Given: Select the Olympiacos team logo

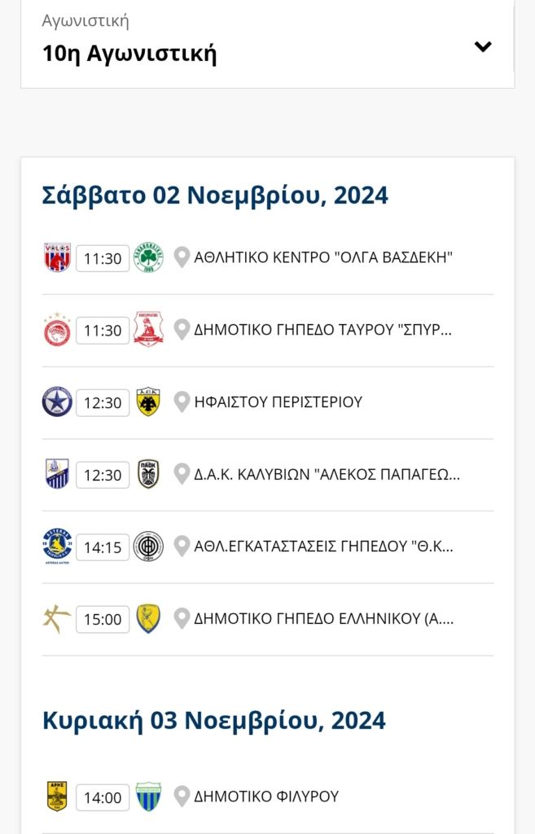Looking at the screenshot, I should point(57,330).
